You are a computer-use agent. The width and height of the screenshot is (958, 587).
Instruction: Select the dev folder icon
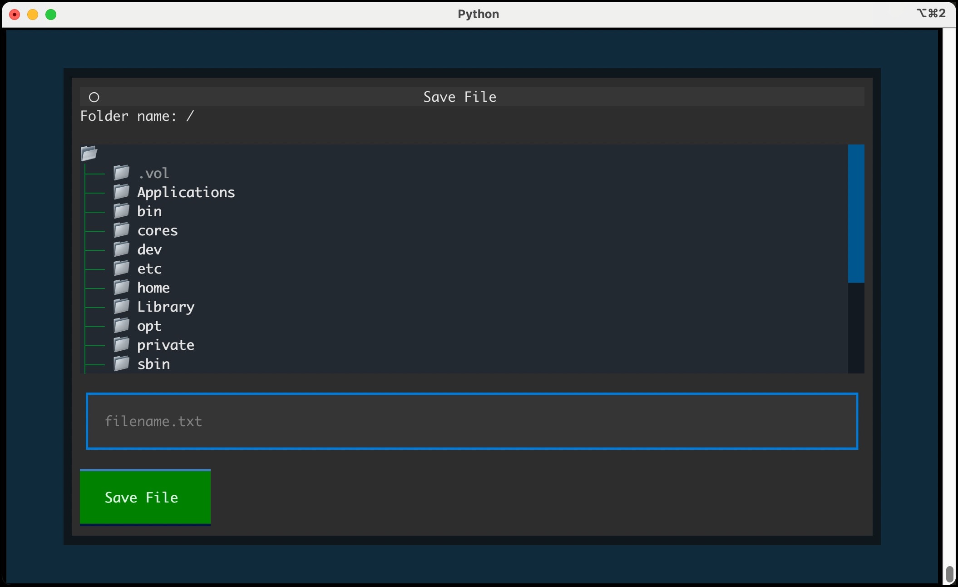click(x=122, y=249)
